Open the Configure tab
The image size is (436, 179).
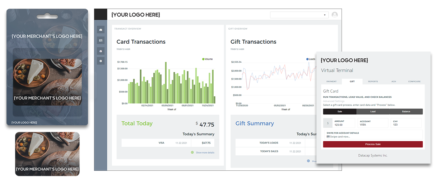pos(414,82)
